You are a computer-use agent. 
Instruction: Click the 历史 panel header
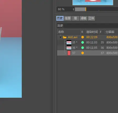pyautogui.click(x=88, y=26)
